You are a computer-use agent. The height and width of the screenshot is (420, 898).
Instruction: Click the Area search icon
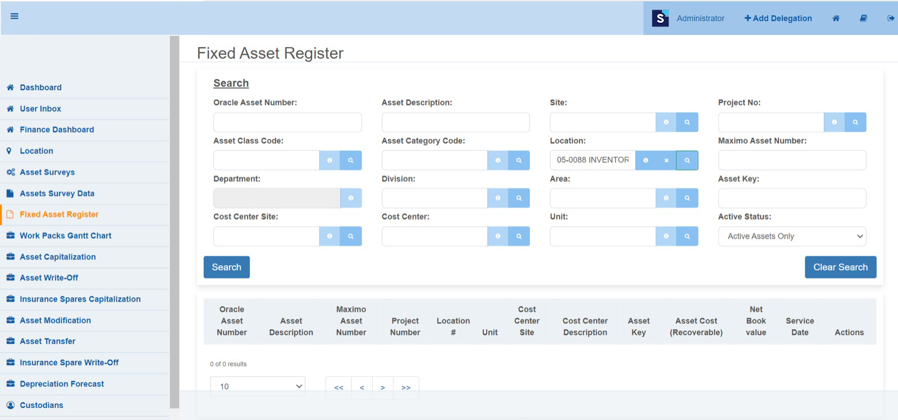pos(687,198)
